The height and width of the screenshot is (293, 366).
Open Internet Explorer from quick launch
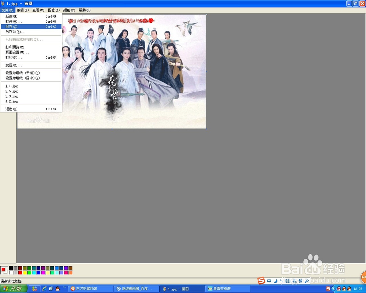(x=44, y=289)
